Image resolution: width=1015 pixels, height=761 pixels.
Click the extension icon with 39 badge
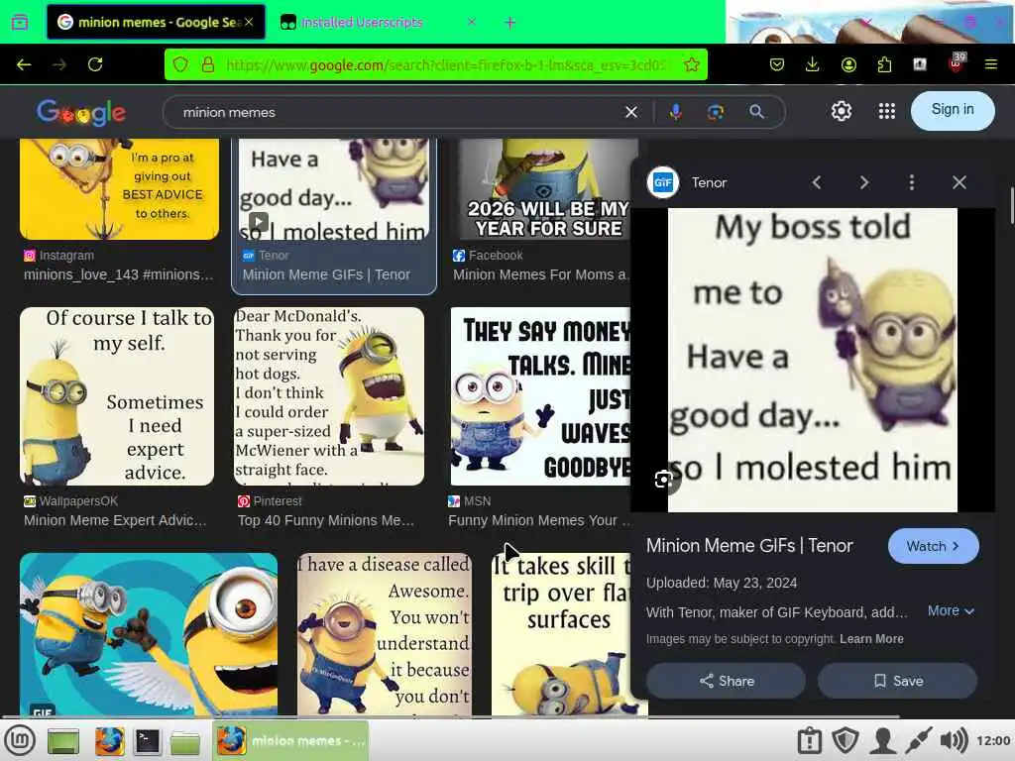point(957,62)
